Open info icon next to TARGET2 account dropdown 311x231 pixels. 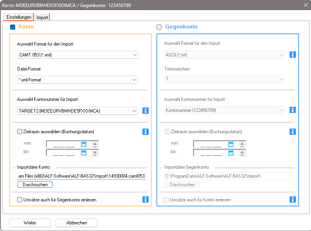tap(146, 111)
